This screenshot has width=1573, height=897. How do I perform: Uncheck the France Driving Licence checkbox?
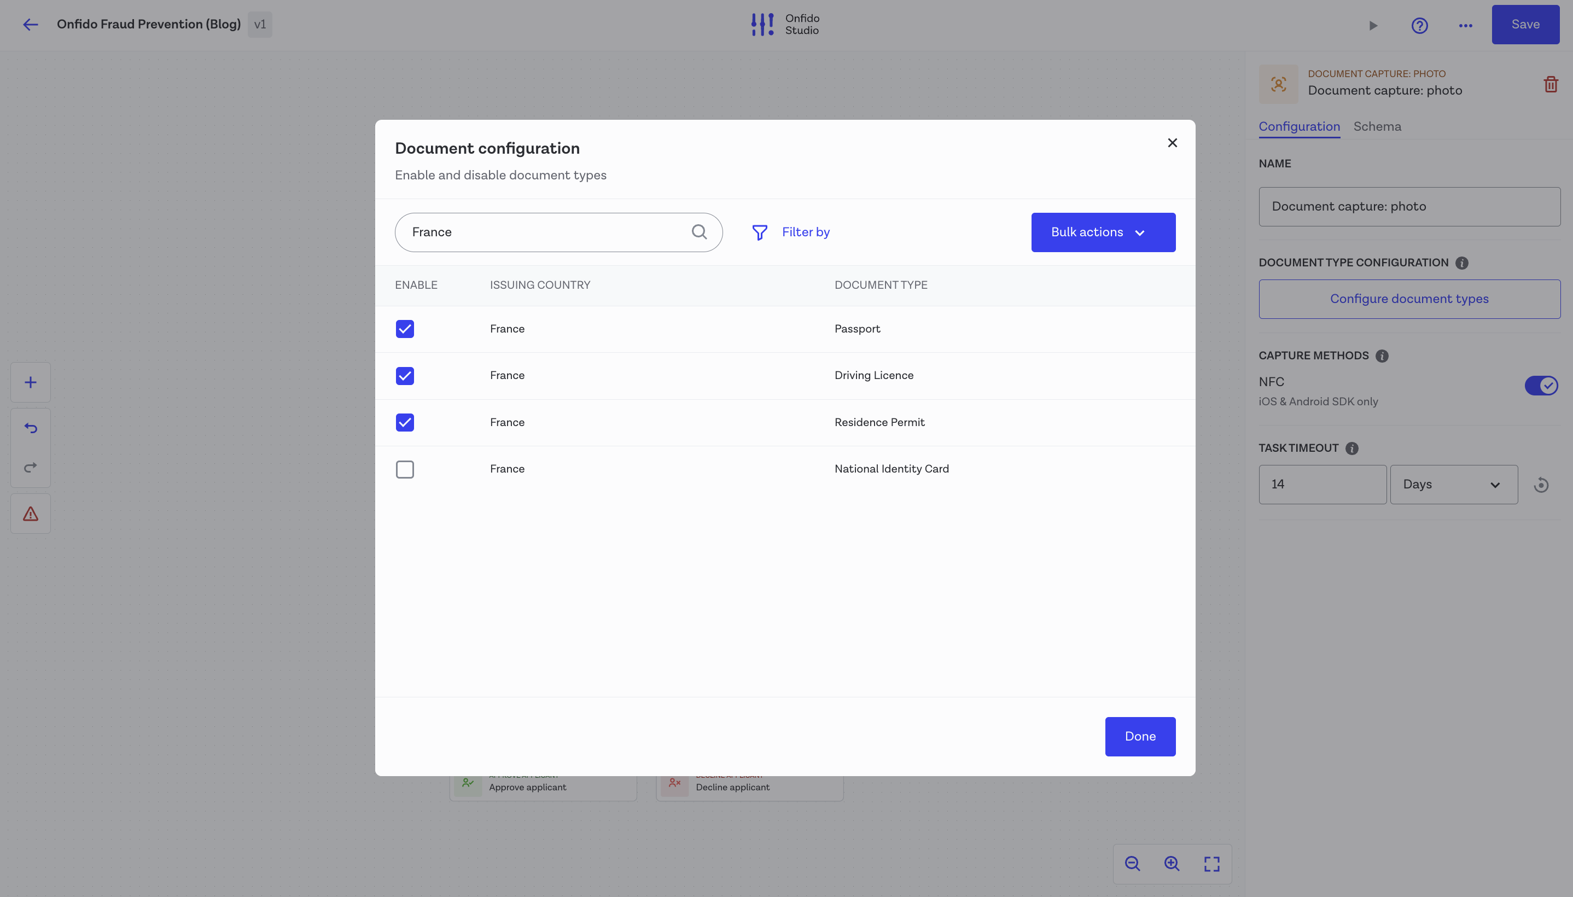coord(405,376)
